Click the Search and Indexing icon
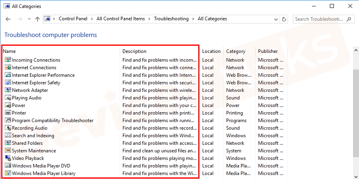 point(8,136)
